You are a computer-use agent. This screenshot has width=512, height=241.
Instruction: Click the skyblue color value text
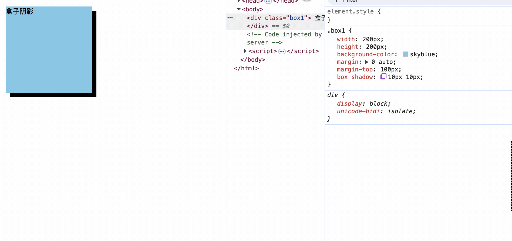(x=422, y=54)
